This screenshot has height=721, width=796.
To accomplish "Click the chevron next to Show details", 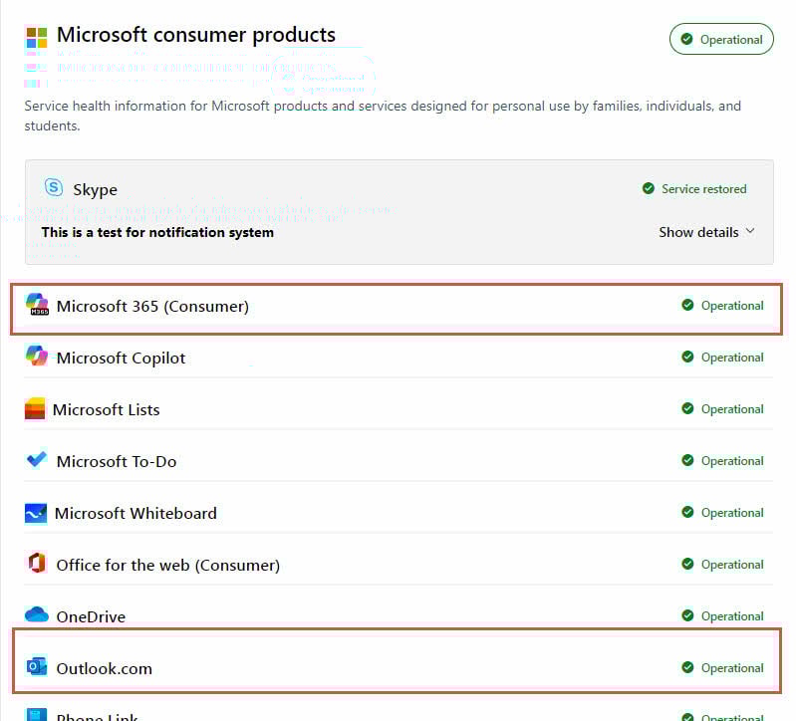I will 750,231.
